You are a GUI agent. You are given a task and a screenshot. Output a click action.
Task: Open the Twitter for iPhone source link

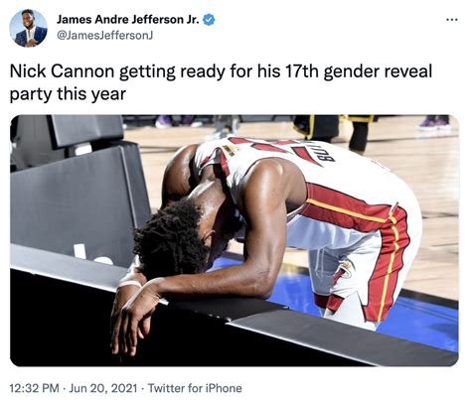coord(195,388)
